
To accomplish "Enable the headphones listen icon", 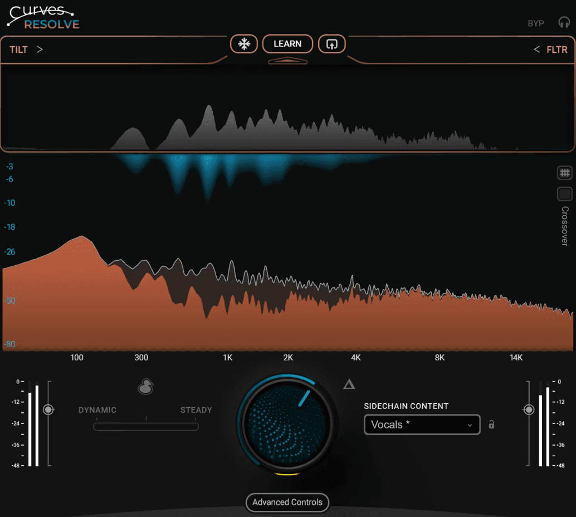I will click(564, 22).
